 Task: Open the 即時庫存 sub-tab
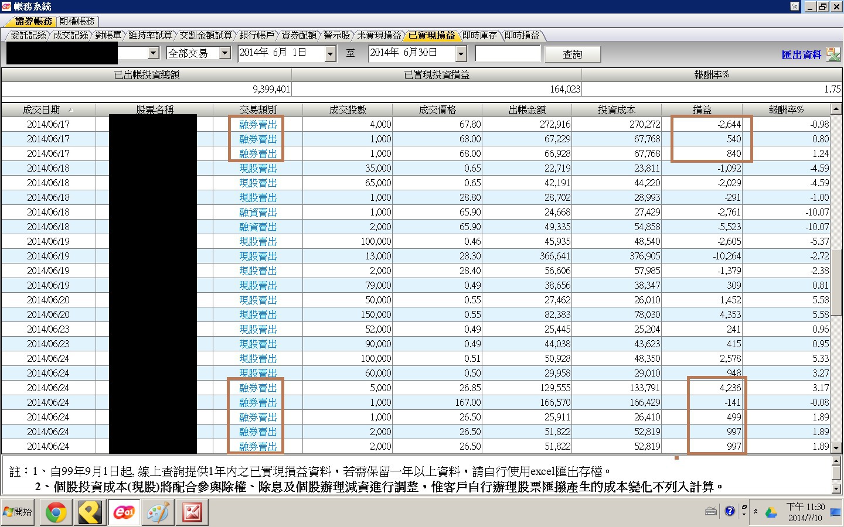pos(479,35)
